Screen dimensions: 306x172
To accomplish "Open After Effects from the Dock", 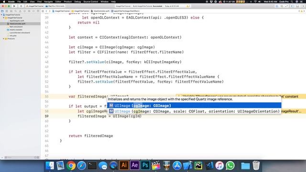I will point(135,165).
